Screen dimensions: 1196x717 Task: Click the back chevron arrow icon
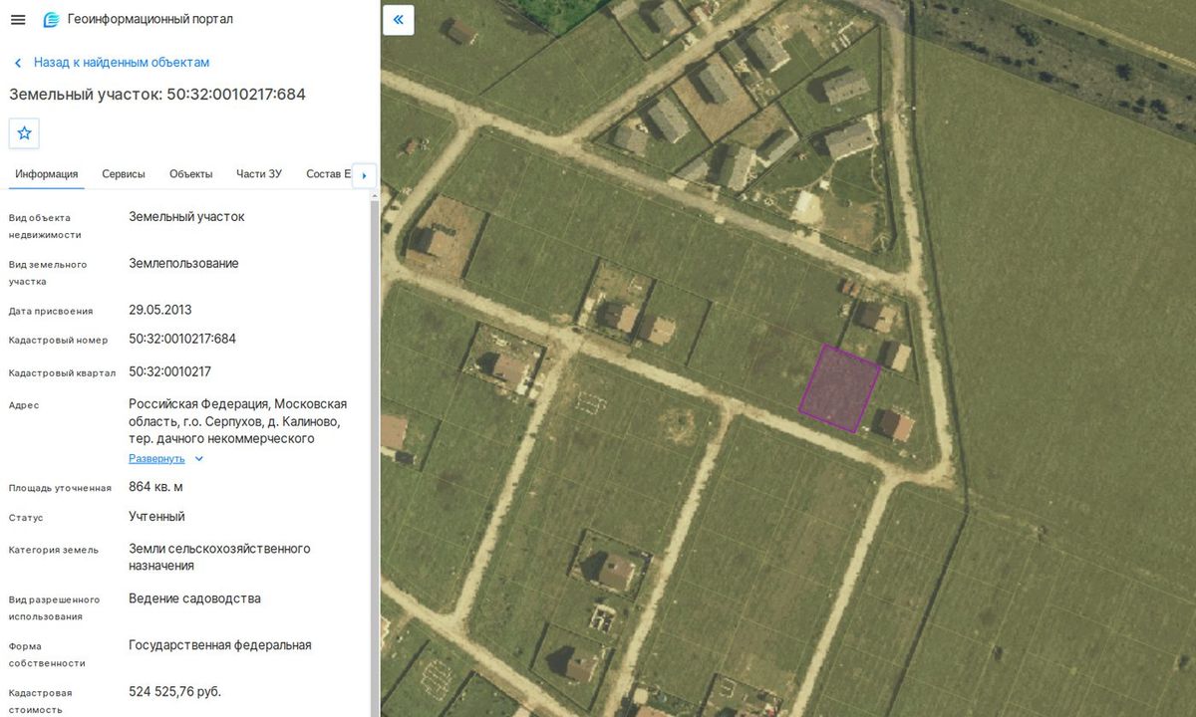(18, 63)
